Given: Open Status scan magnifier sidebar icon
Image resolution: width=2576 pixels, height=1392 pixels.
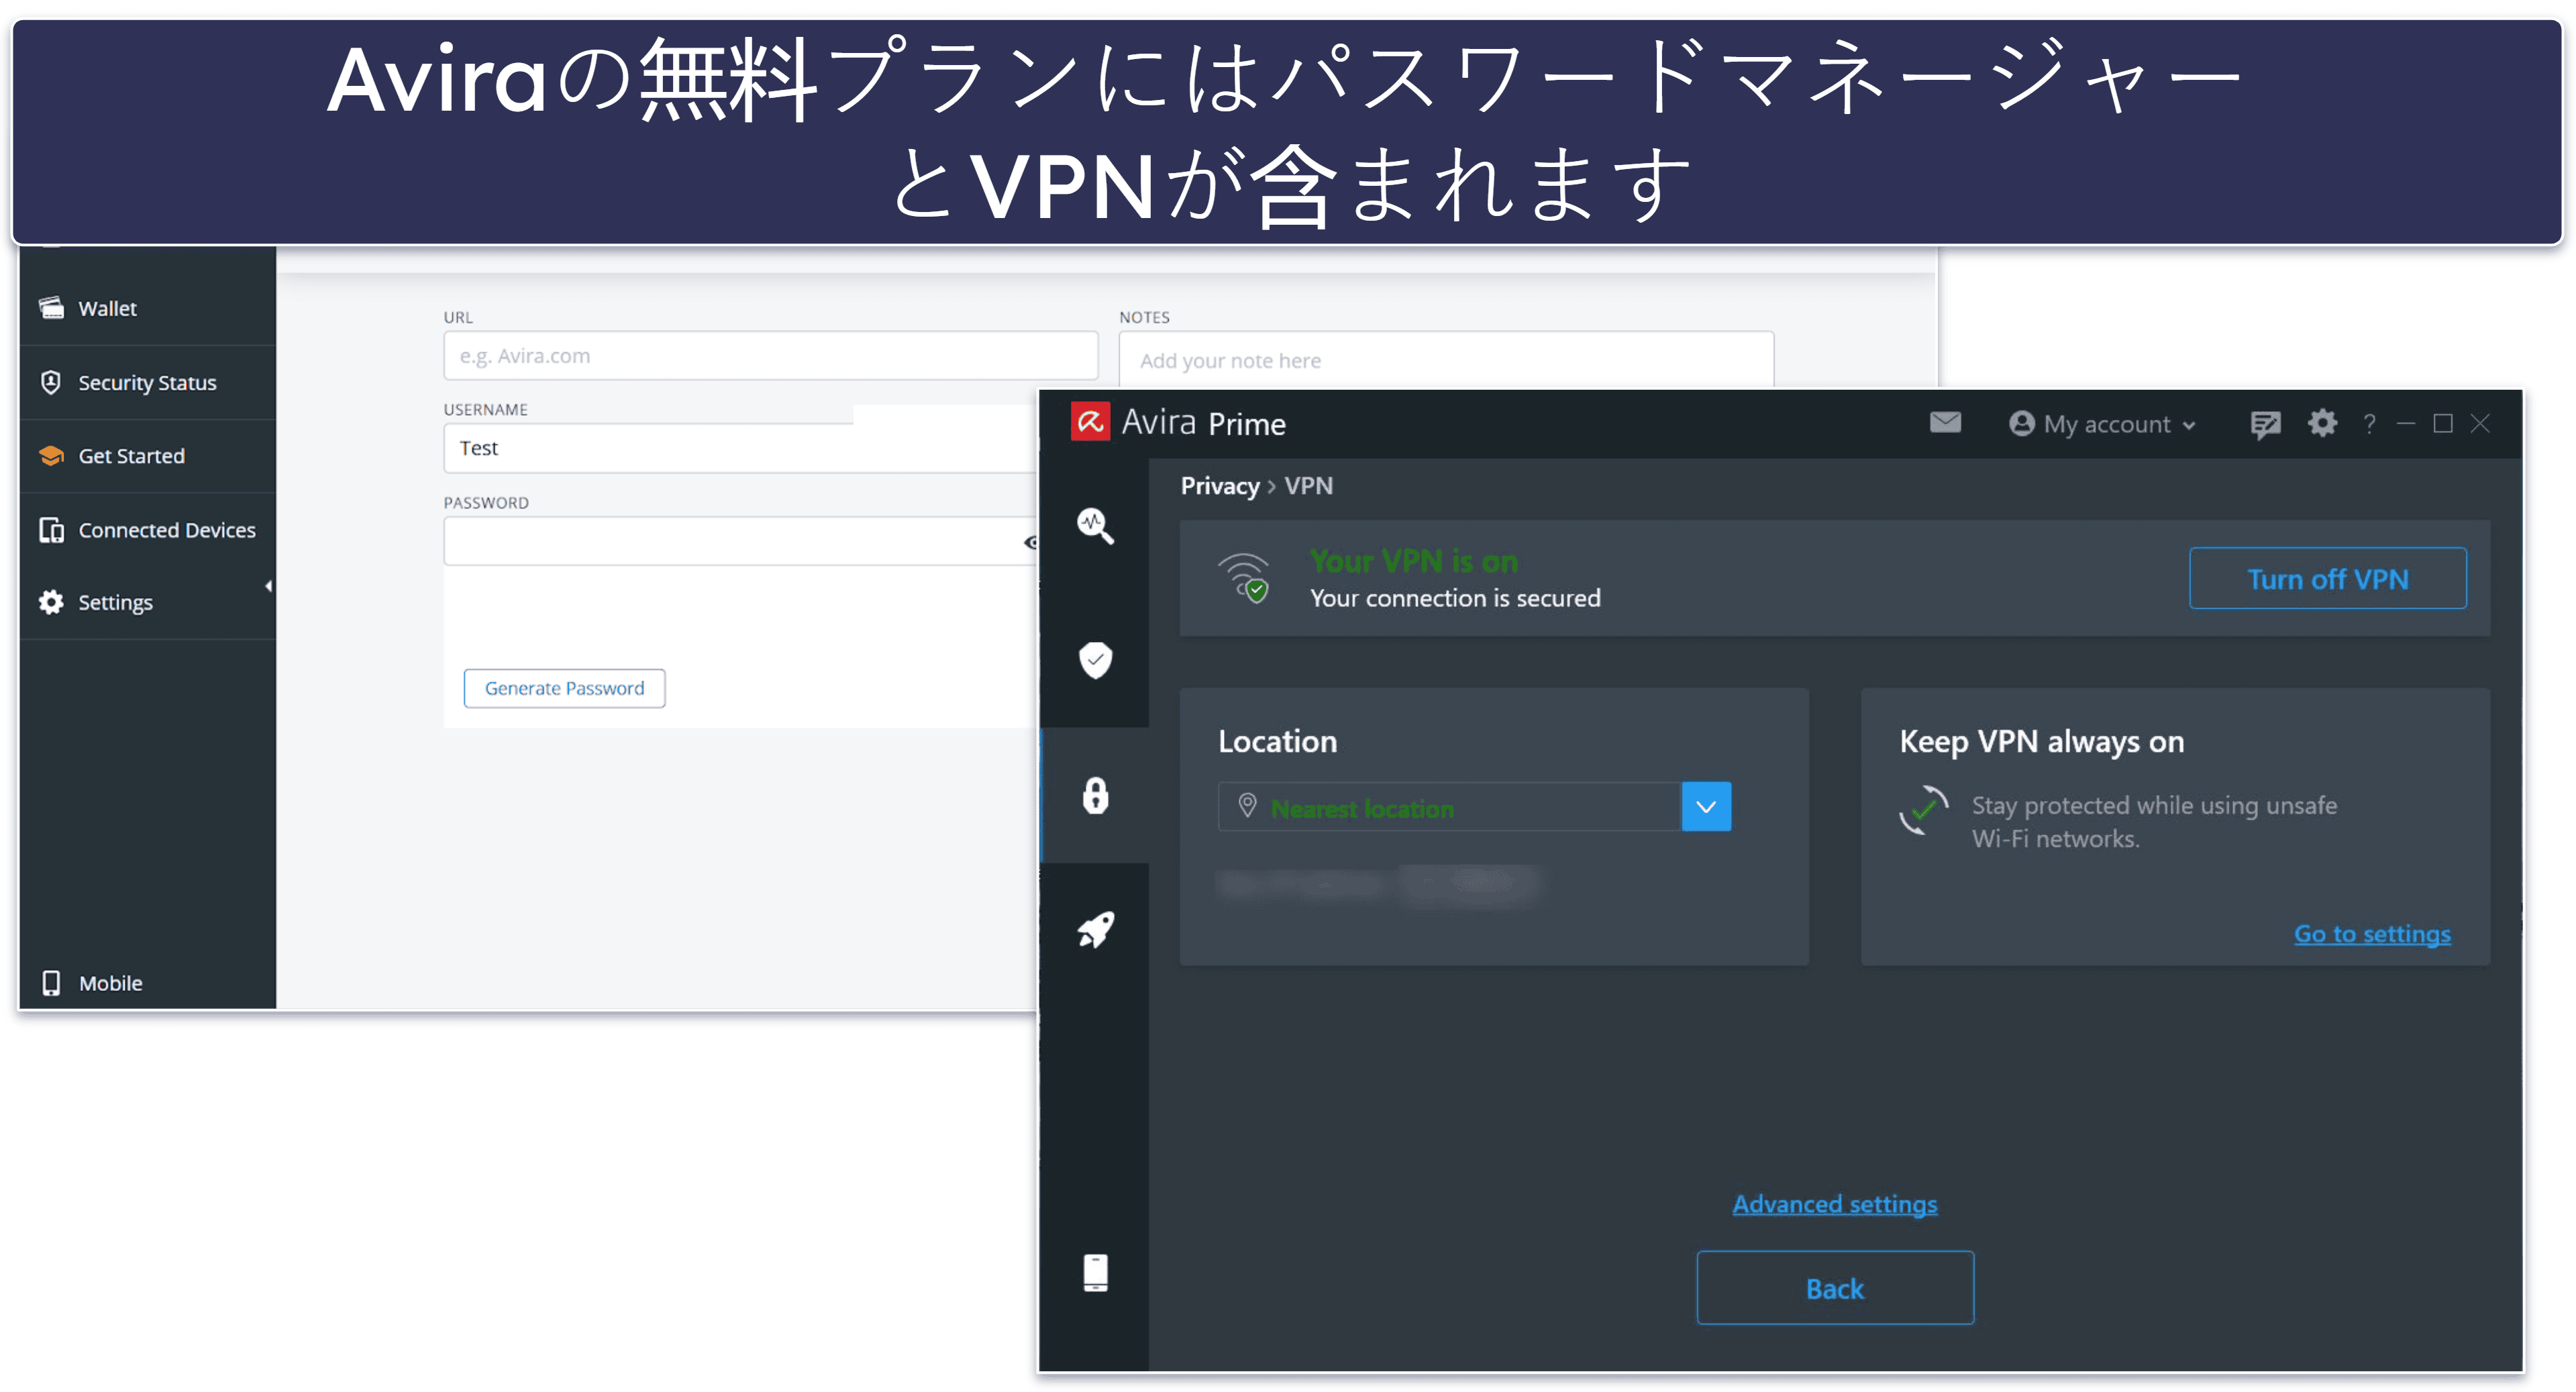Looking at the screenshot, I should pos(1095,525).
